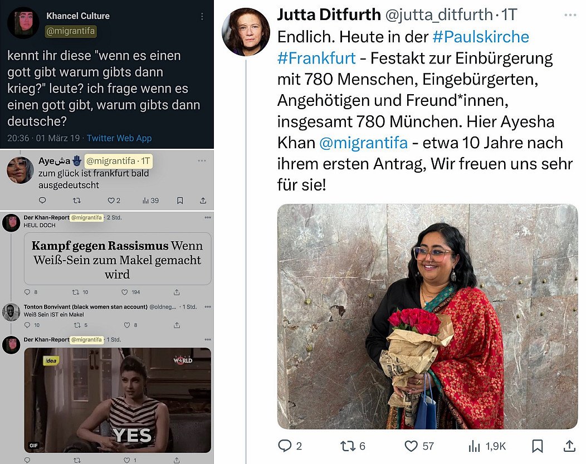Screen dimensions: 586x464
Task: Open the 'Kampf gegen Rassismus' article card
Action: (x=118, y=259)
